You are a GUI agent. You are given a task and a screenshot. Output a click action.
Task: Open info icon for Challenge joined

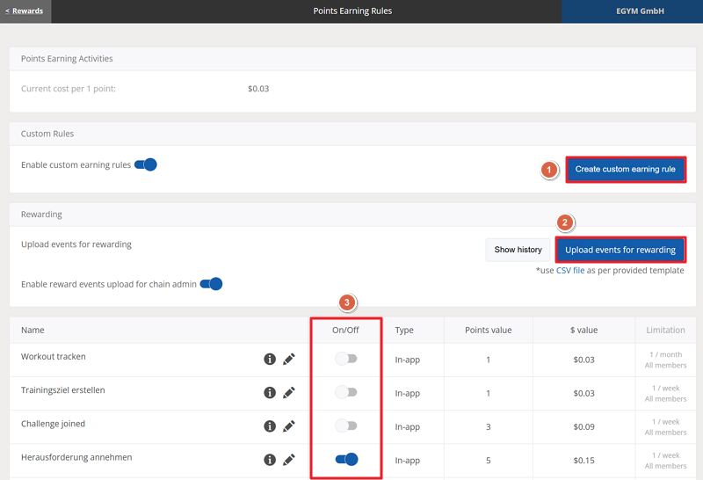(x=270, y=426)
